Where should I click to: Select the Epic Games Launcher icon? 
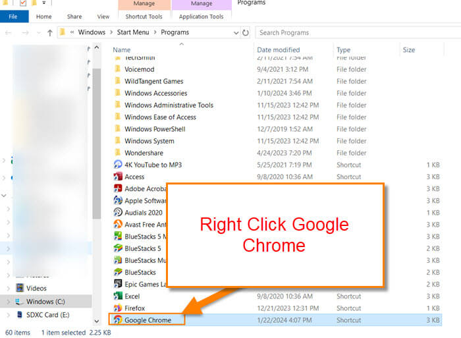coord(118,284)
